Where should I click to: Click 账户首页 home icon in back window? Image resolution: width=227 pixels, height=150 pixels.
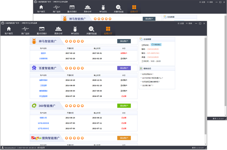41,7
